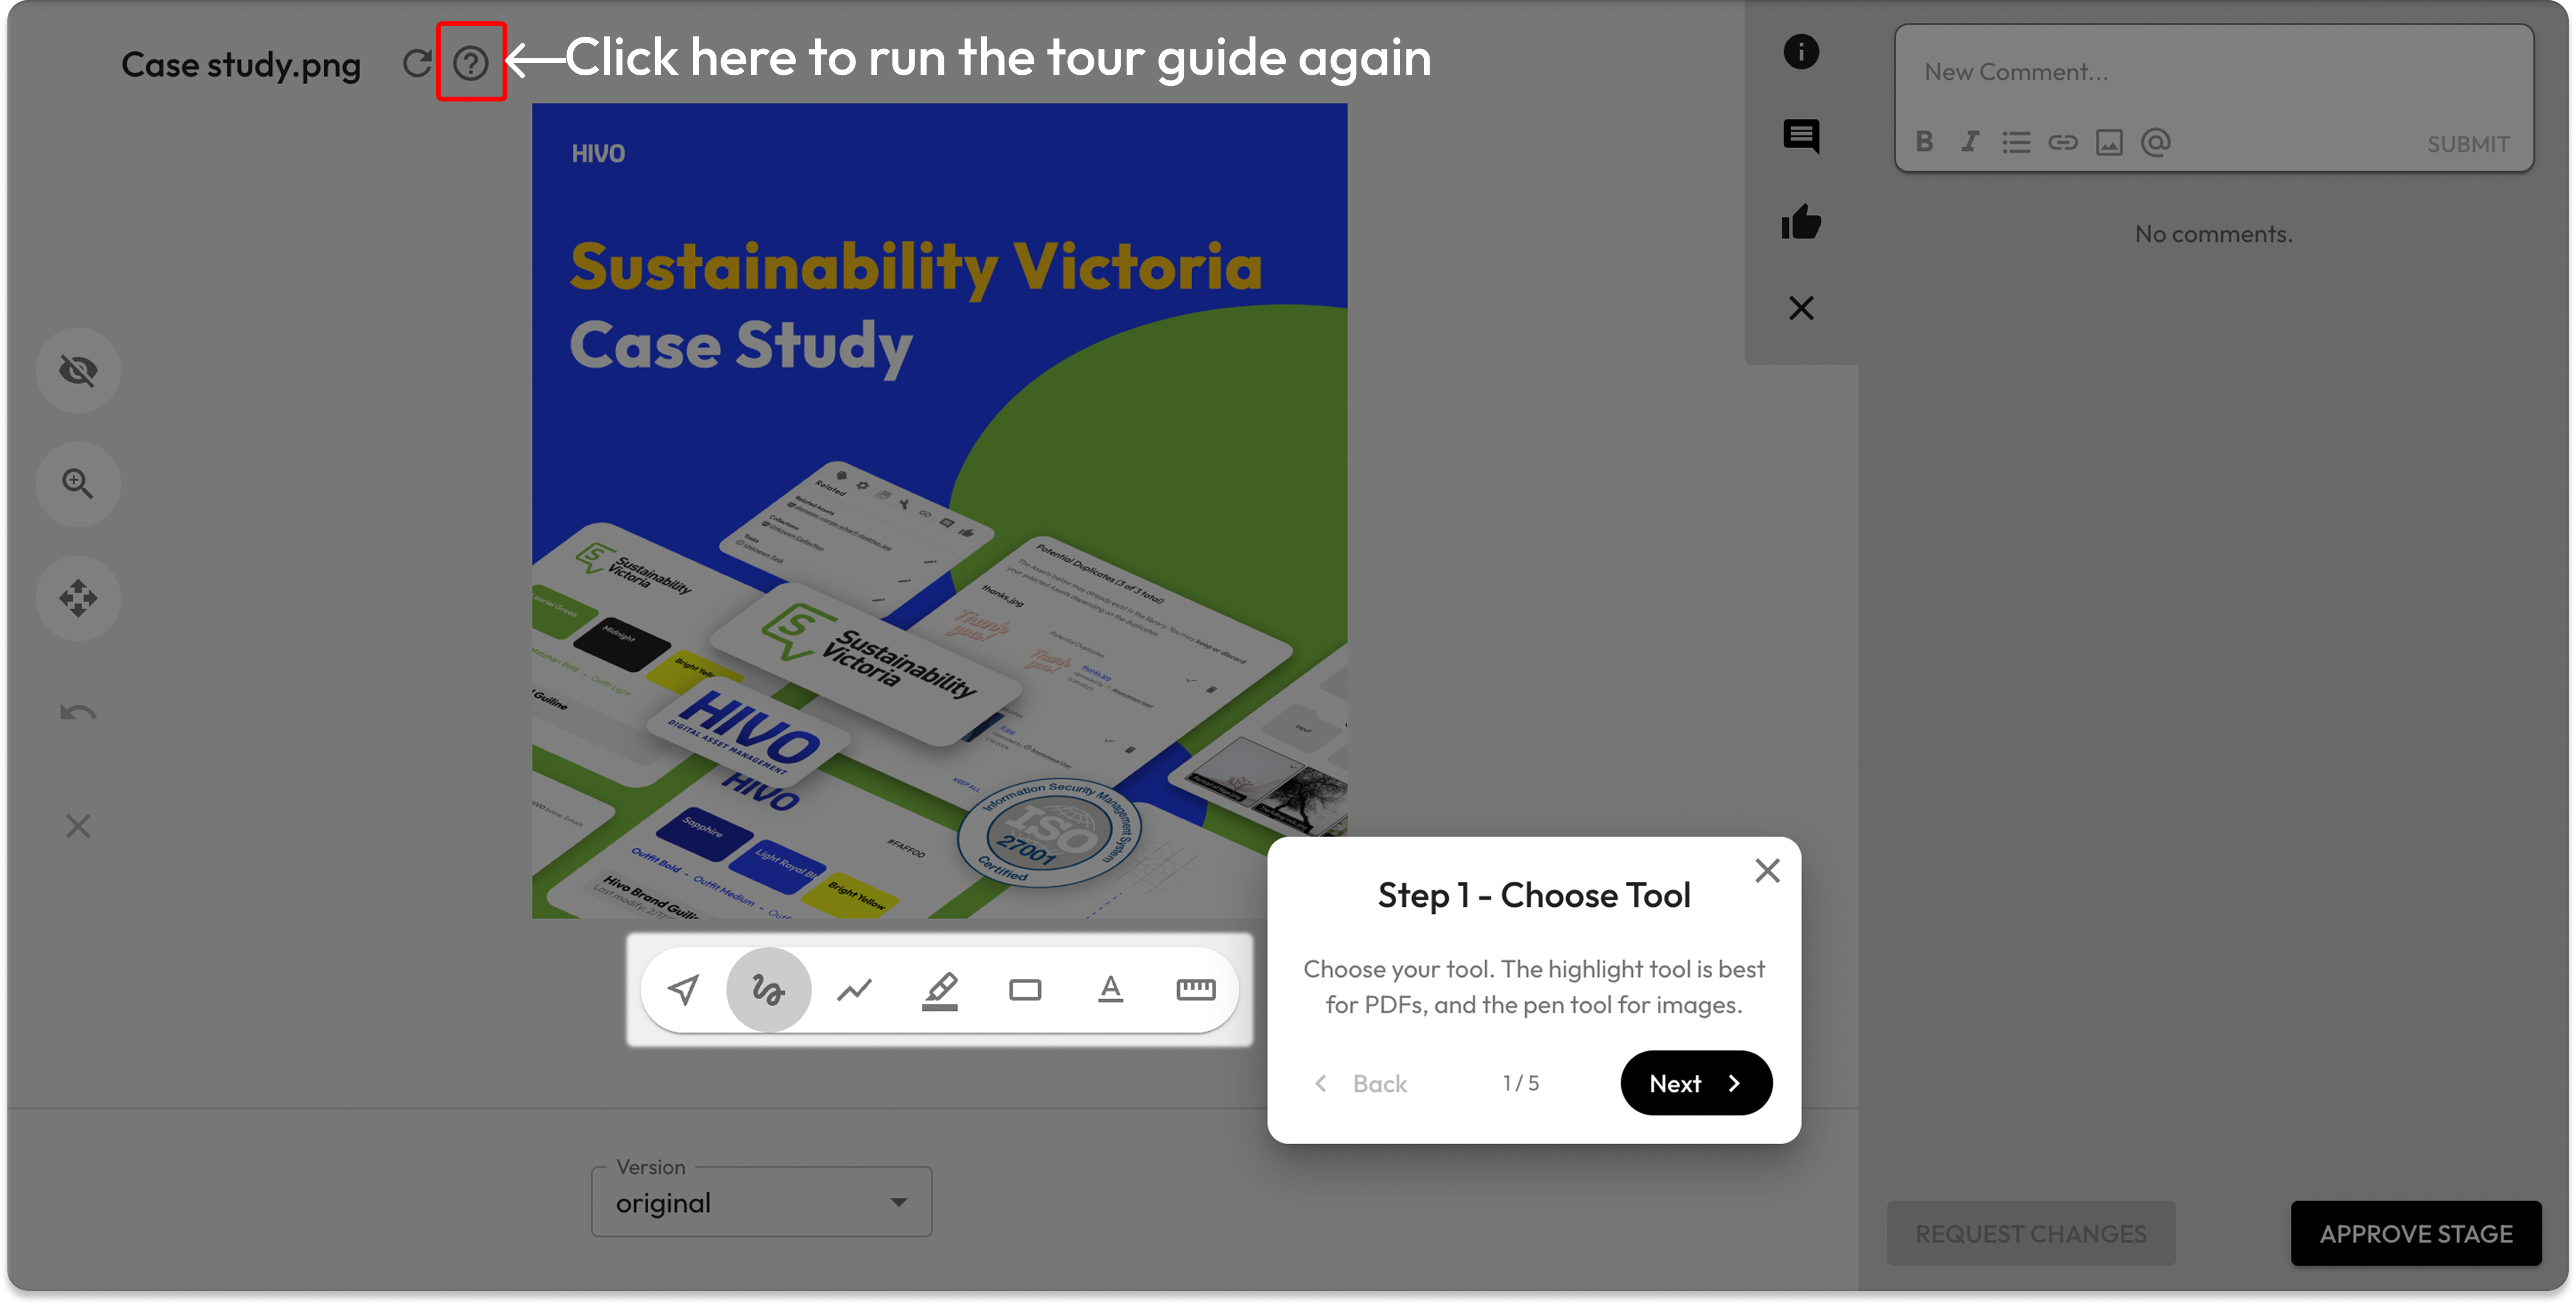This screenshot has width=2576, height=1305.
Task: Click the zoom in magnifier icon
Action: pos(78,484)
